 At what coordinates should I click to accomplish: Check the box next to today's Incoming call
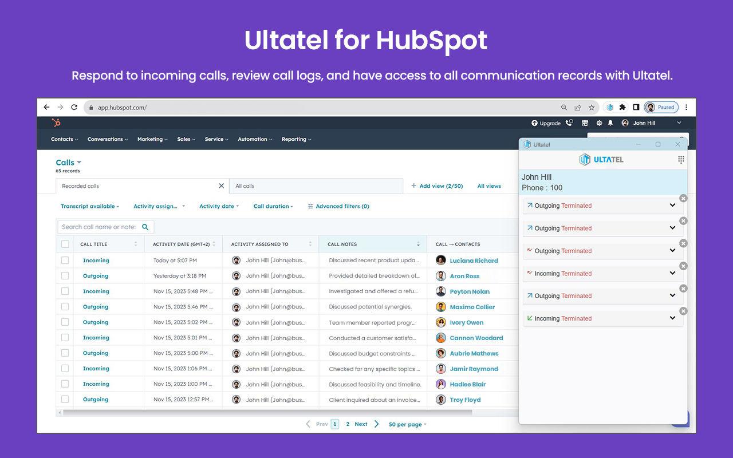tap(65, 260)
